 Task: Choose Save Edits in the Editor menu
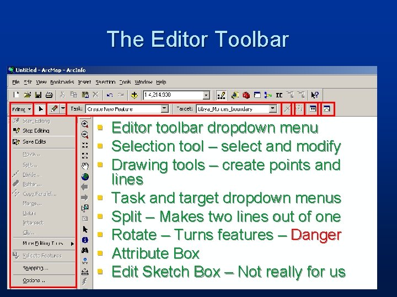click(44, 142)
